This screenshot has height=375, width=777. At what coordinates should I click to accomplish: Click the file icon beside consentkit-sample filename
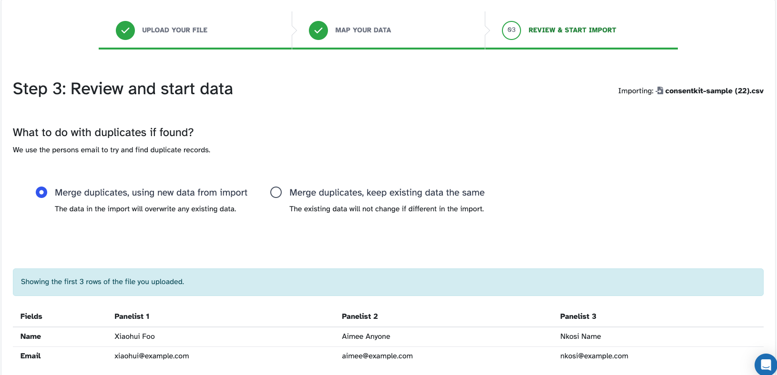(x=660, y=90)
